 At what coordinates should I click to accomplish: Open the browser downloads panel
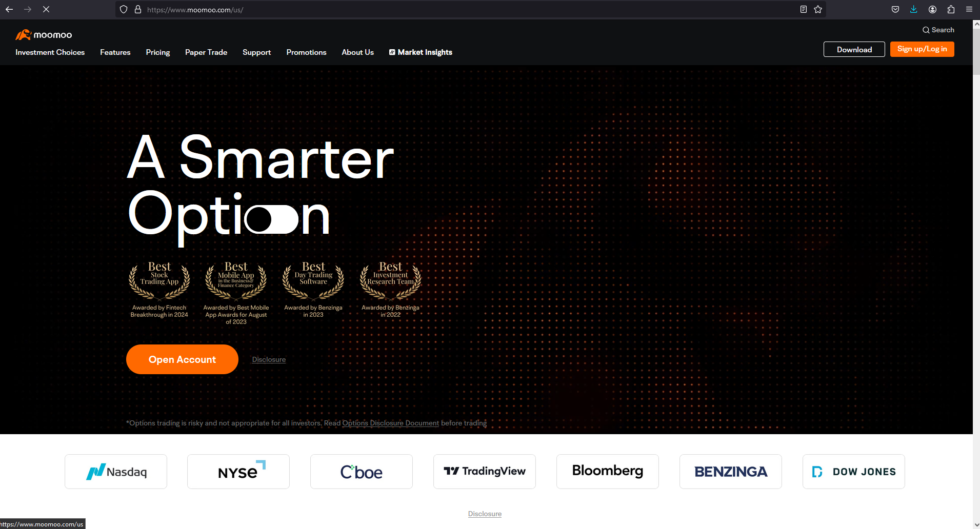pos(914,9)
